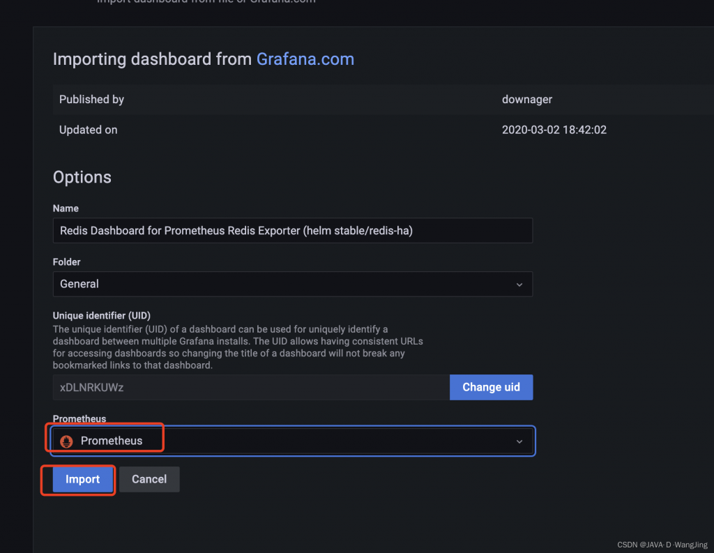Click the Cancel button
Screen dimensions: 714x553
tap(149, 479)
